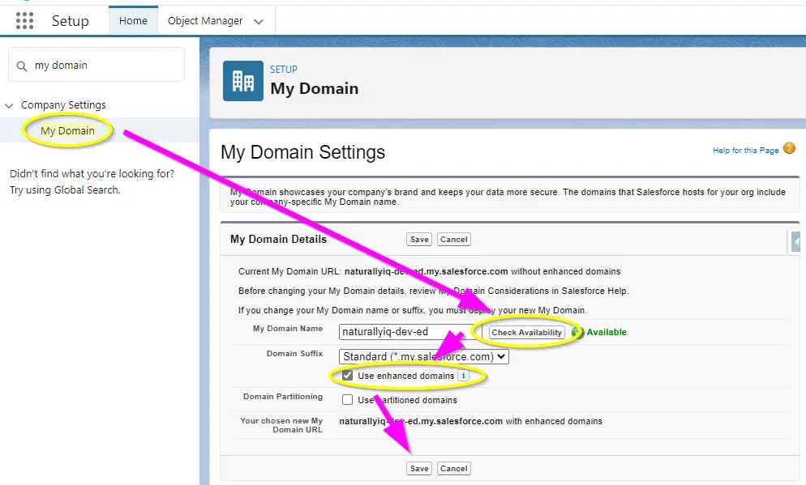Open Help for this Page link
Viewport: 806px width, 485px height.
tap(745, 150)
